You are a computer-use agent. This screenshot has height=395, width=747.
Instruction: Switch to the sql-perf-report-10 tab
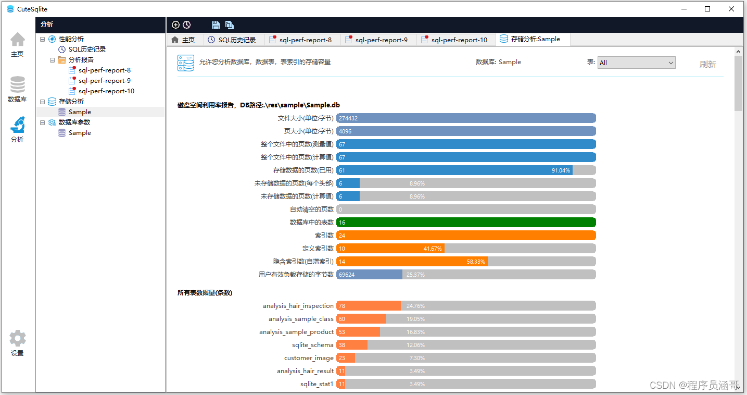[455, 40]
